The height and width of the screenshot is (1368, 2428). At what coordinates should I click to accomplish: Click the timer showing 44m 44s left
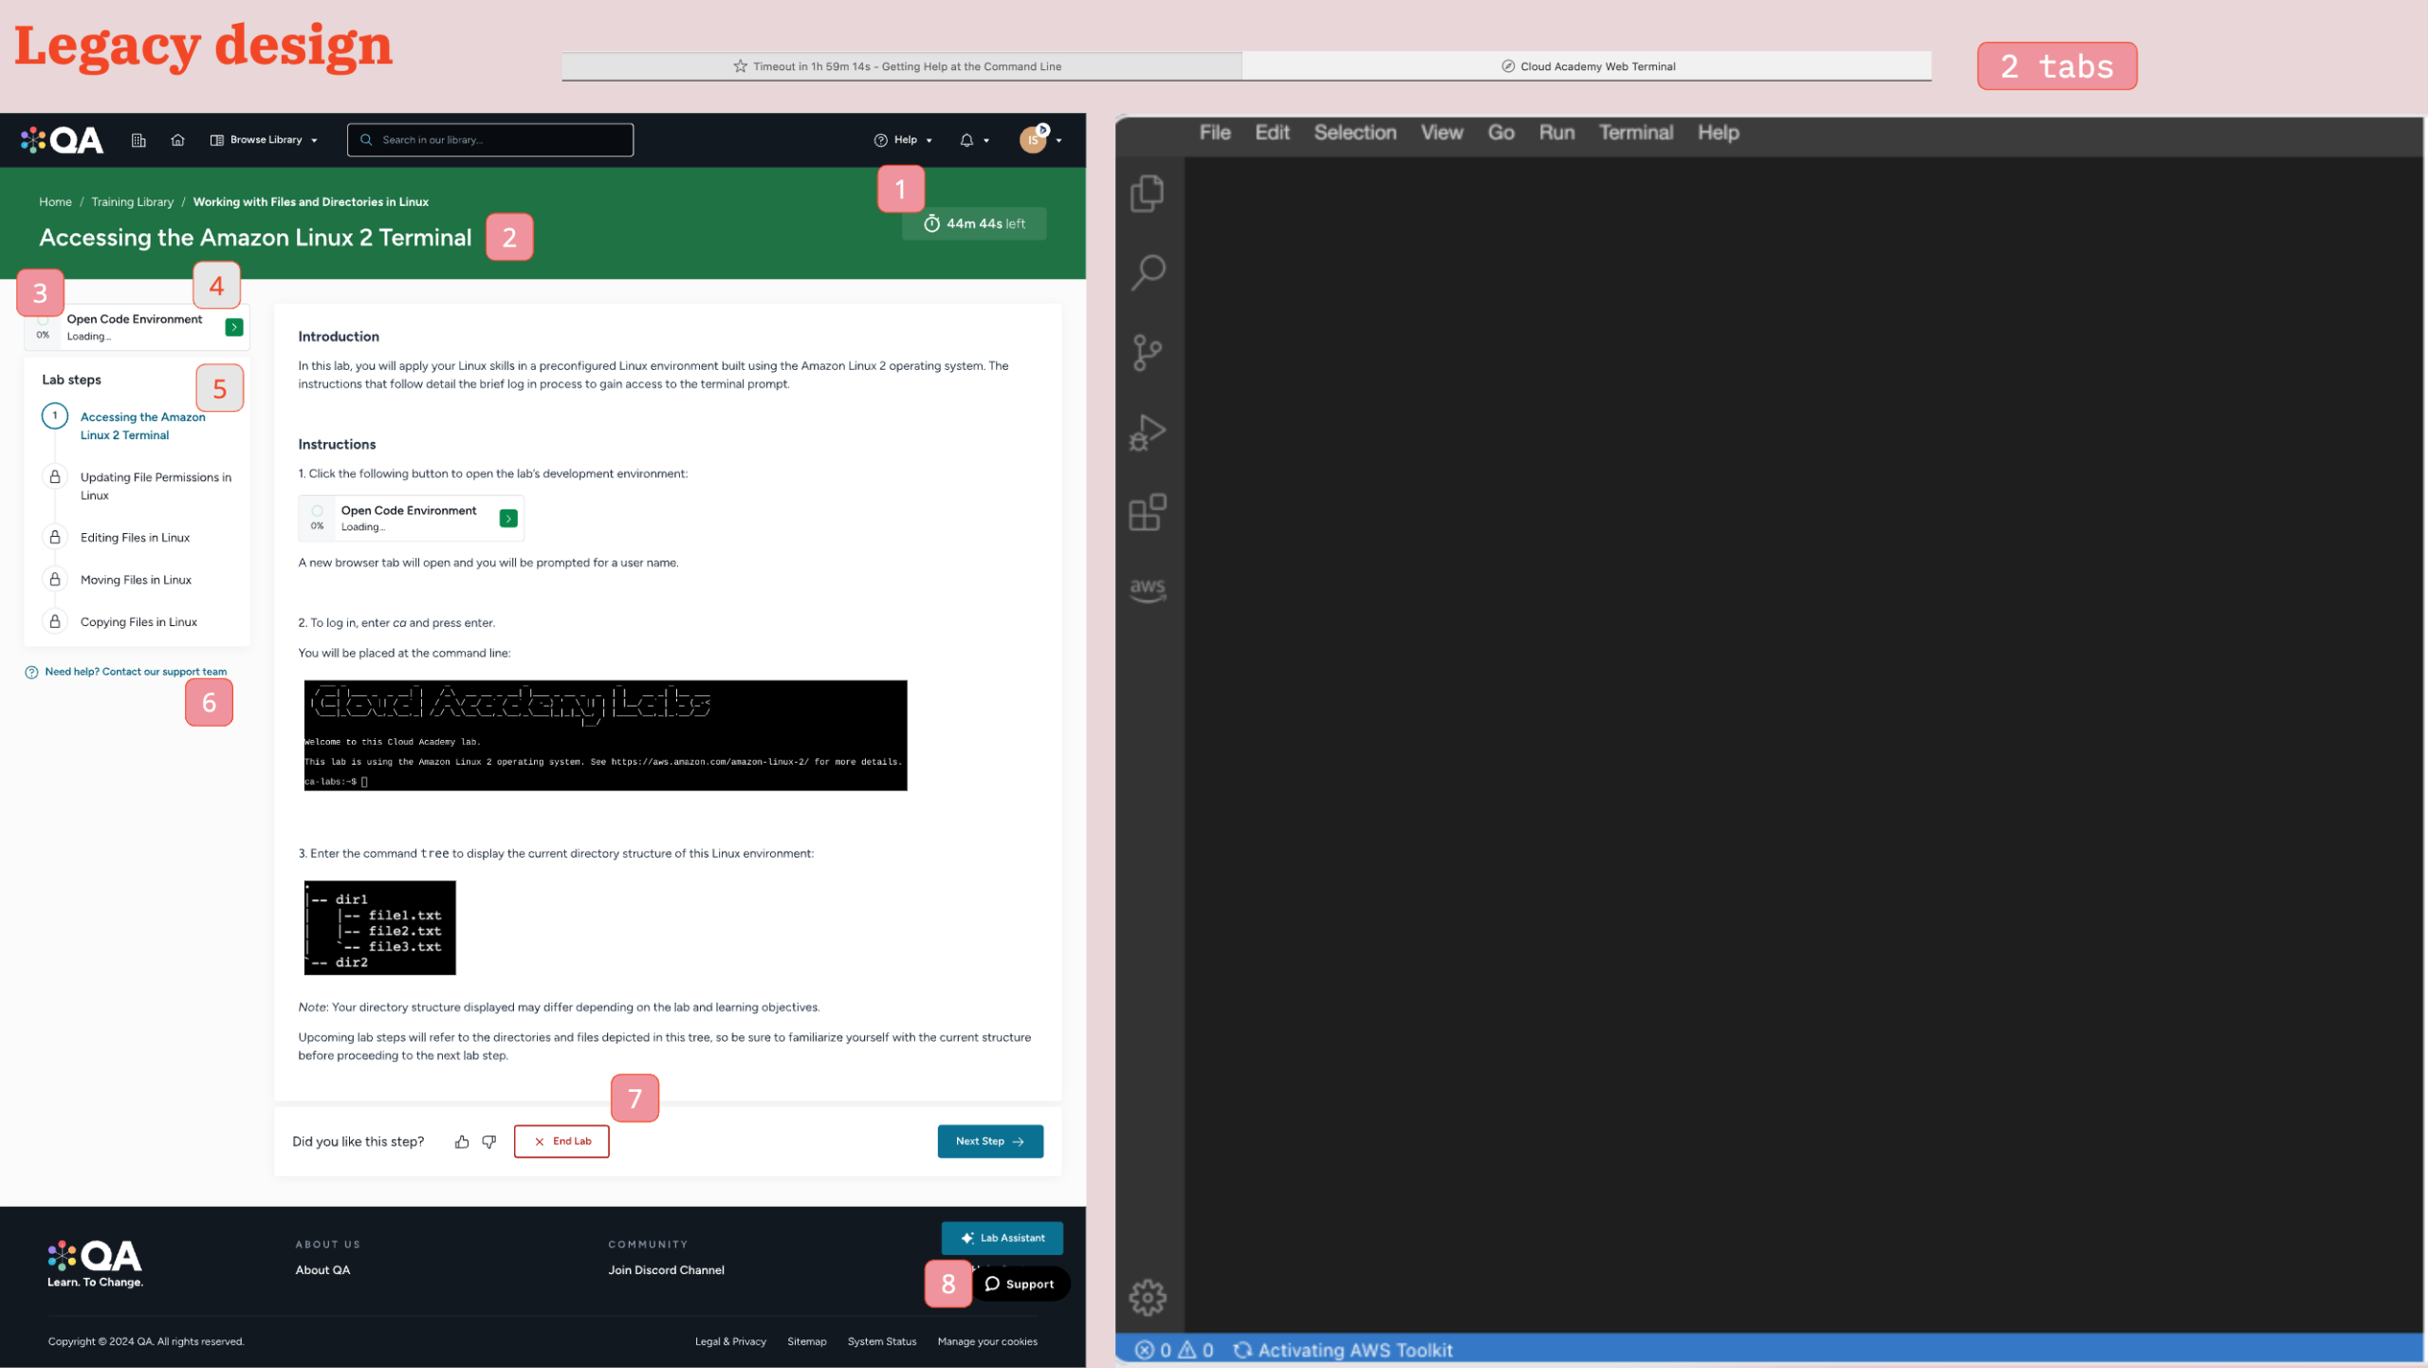974,224
